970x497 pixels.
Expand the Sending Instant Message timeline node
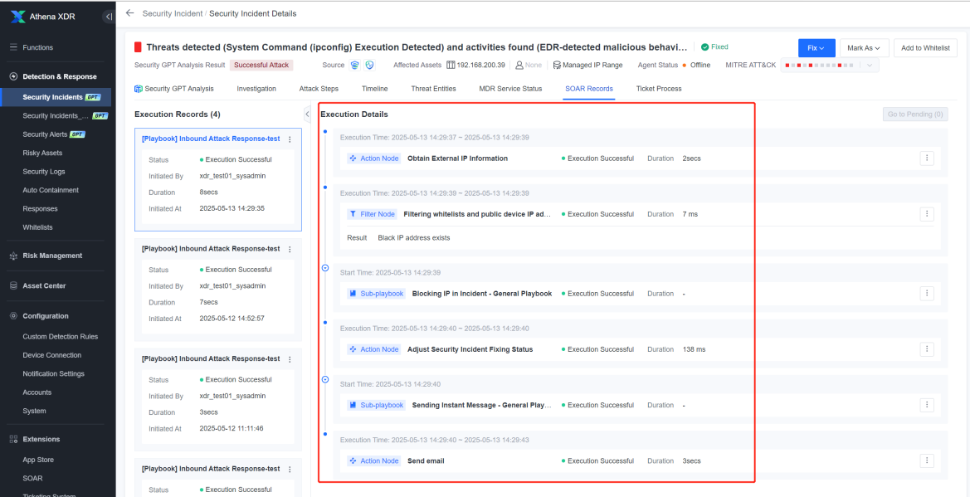point(325,379)
